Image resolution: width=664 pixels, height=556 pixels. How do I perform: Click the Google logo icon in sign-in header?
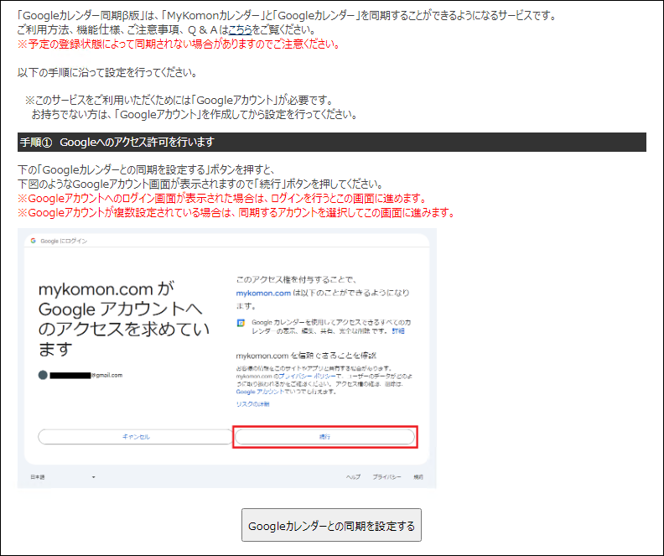point(34,241)
